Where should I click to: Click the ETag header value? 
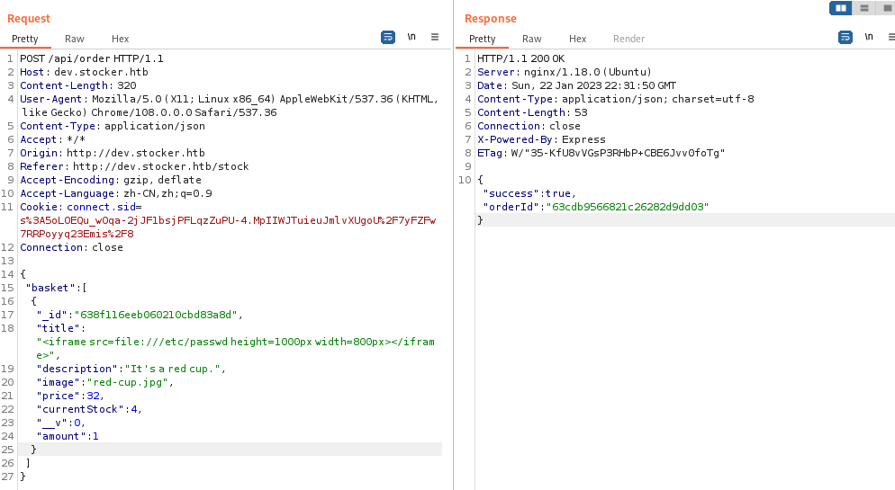[x=618, y=153]
